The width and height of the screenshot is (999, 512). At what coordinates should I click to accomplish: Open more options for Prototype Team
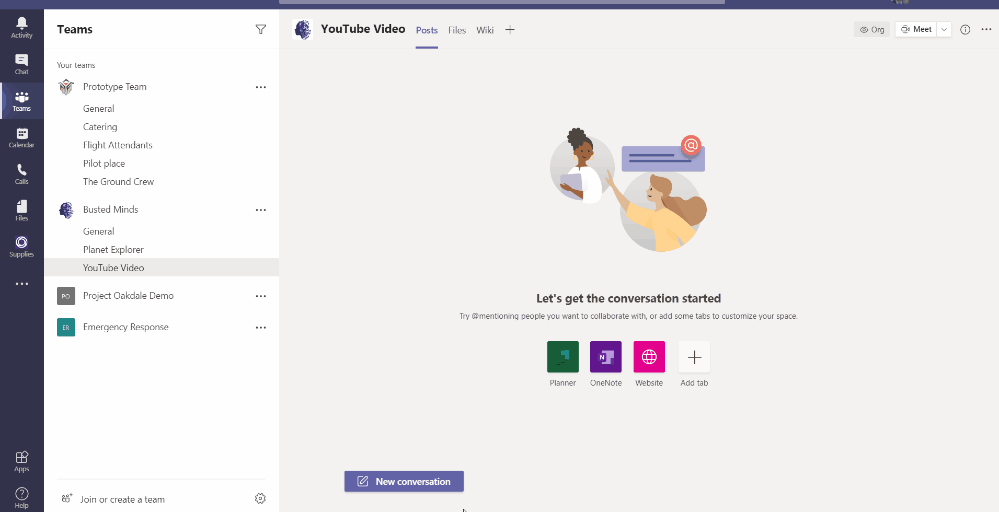point(261,87)
